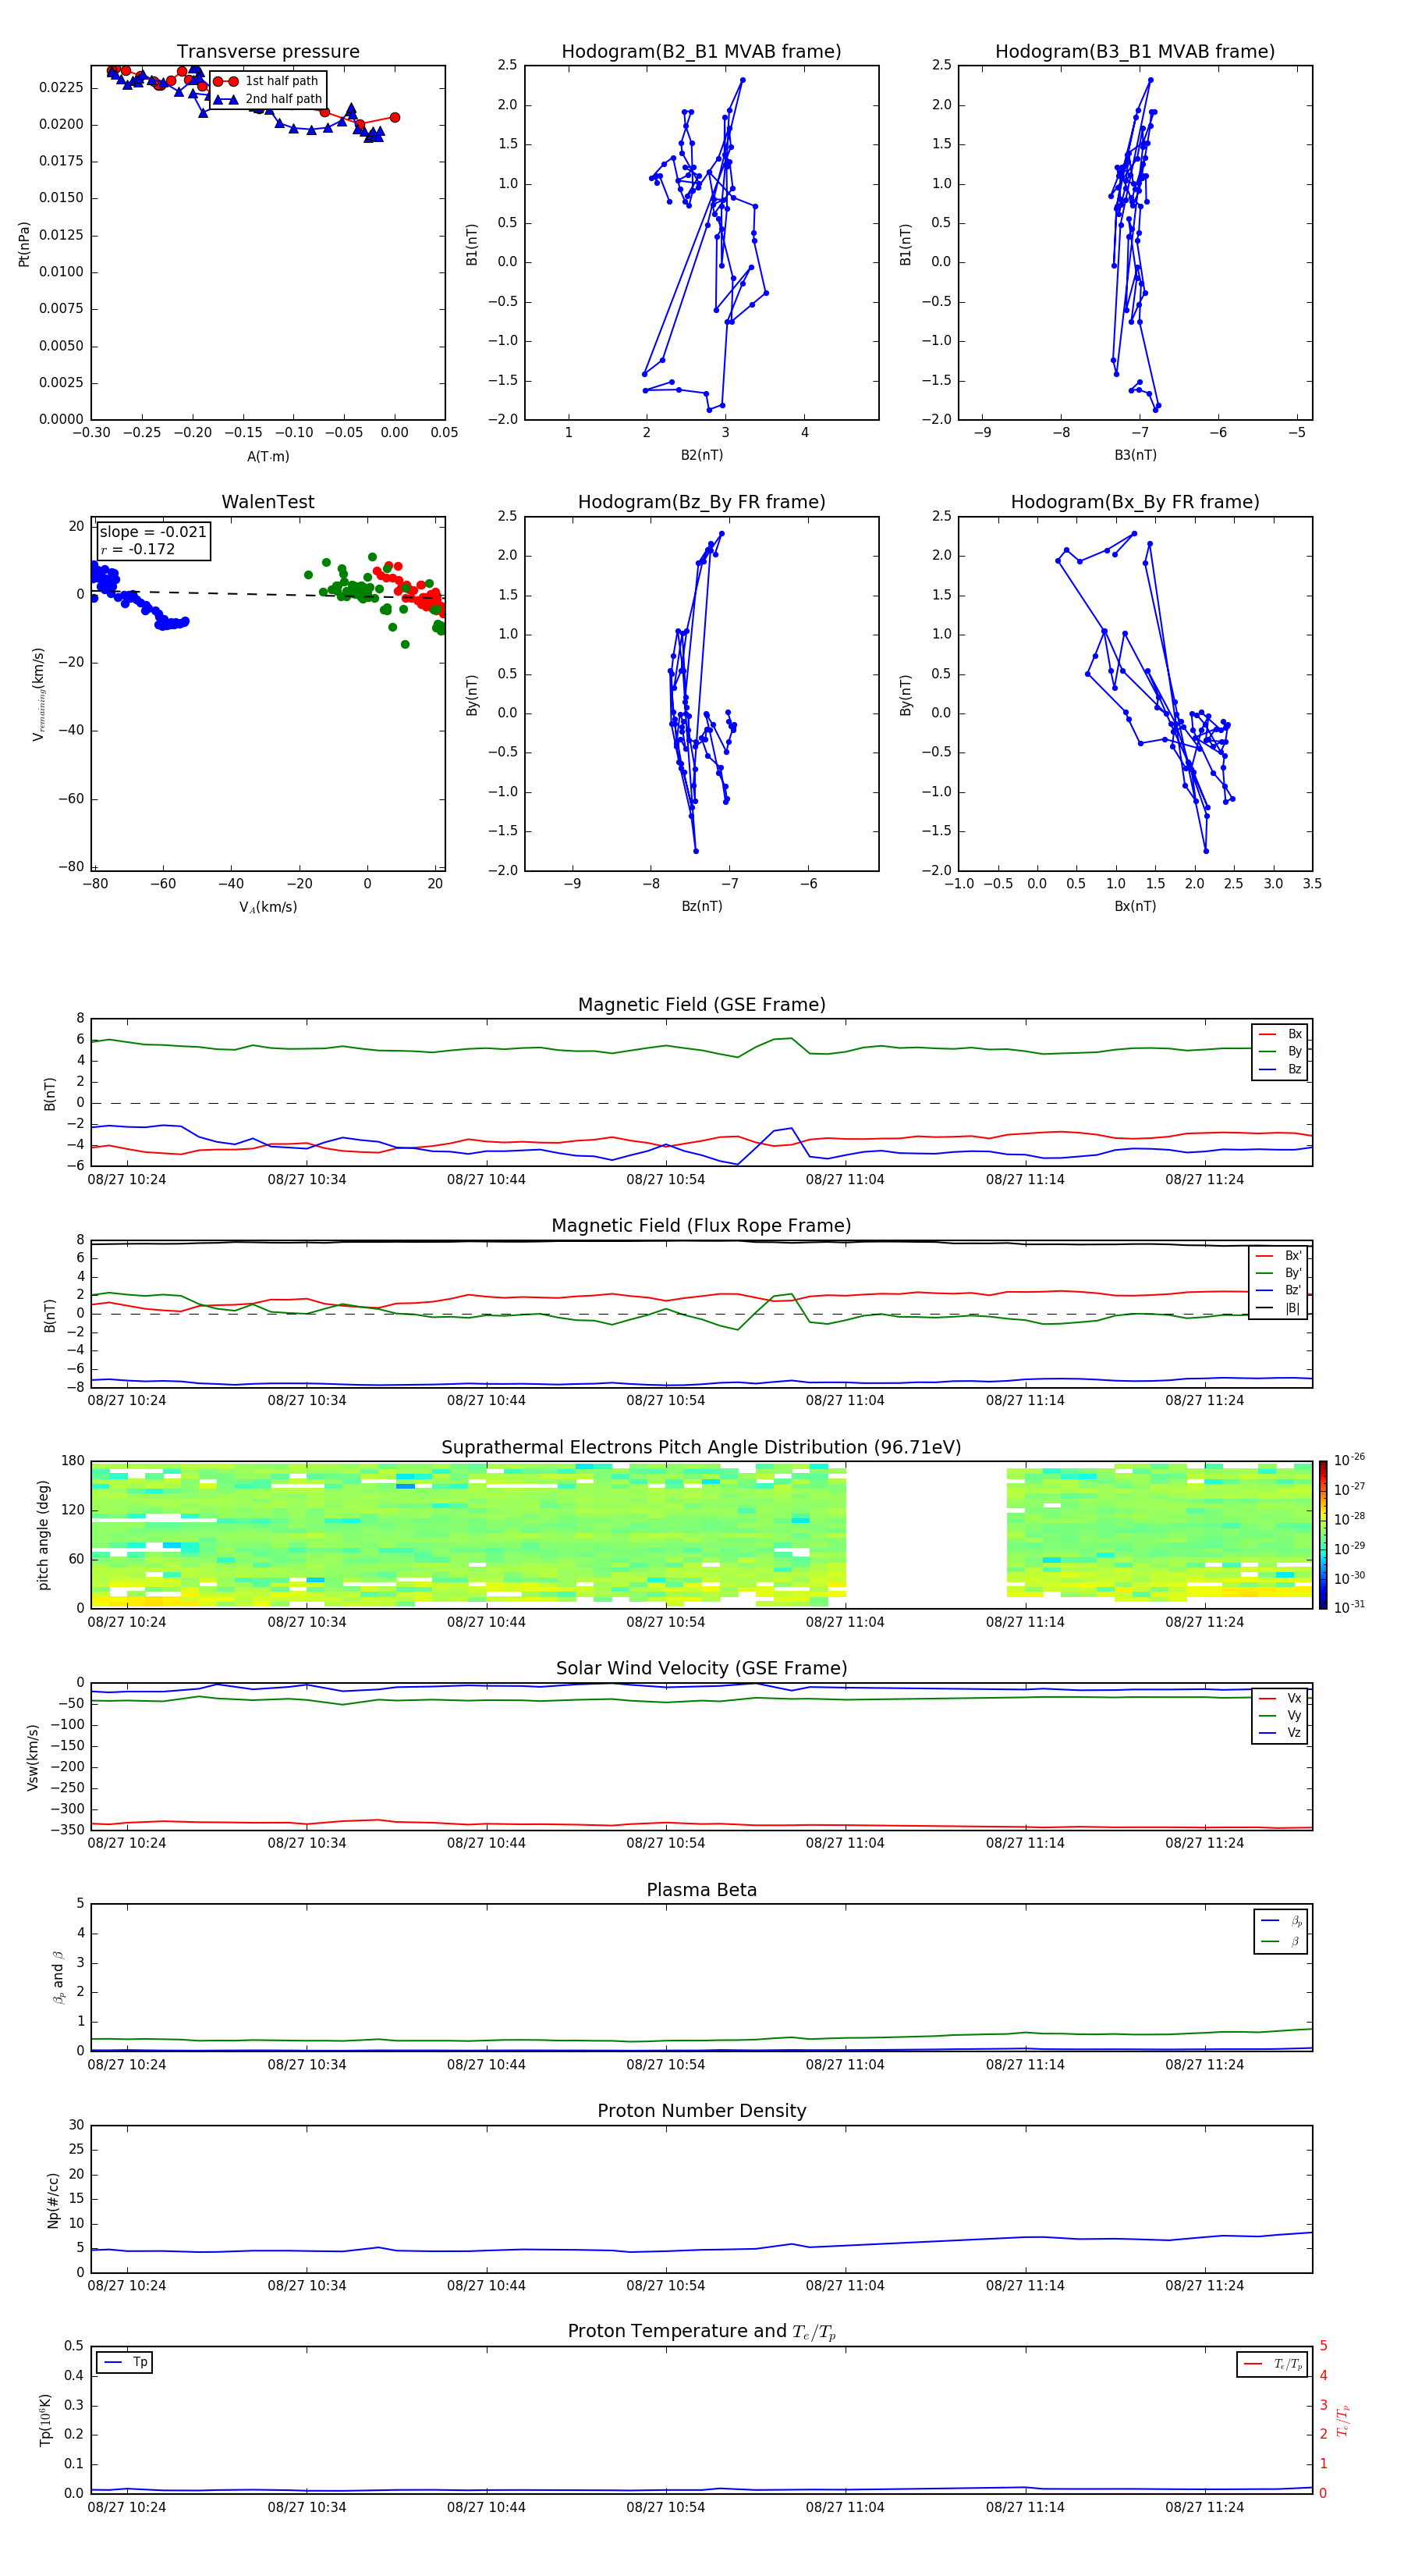Click '08/27 11:04' tick under Proton Number Density
The image size is (1404, 2576).
click(x=846, y=2285)
